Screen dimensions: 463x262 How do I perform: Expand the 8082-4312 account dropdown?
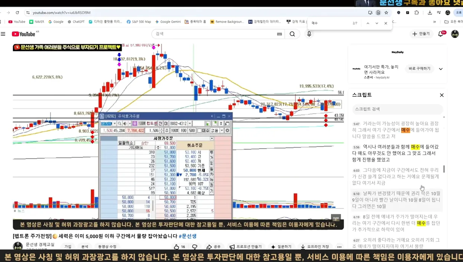190,124
